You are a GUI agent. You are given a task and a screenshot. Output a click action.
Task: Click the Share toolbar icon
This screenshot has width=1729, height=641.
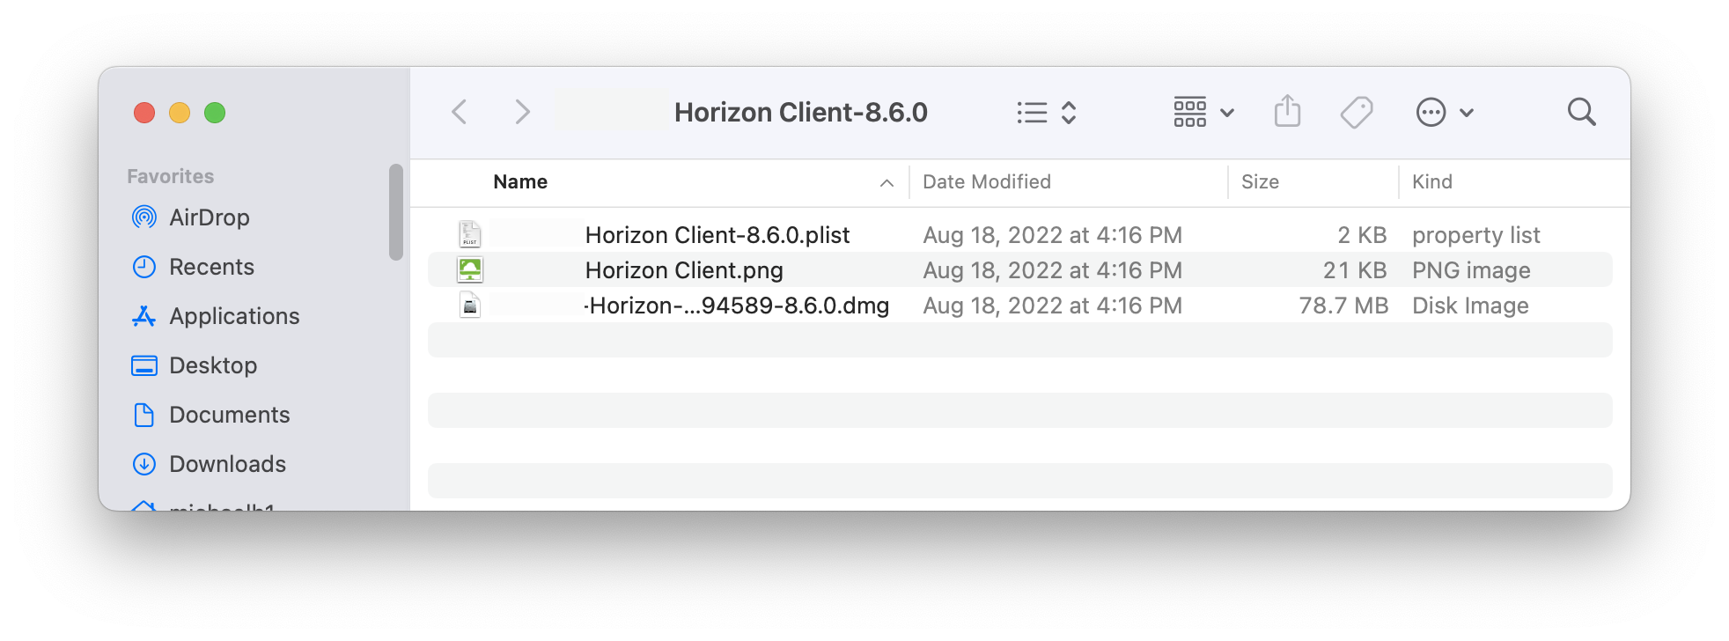coord(1287,112)
